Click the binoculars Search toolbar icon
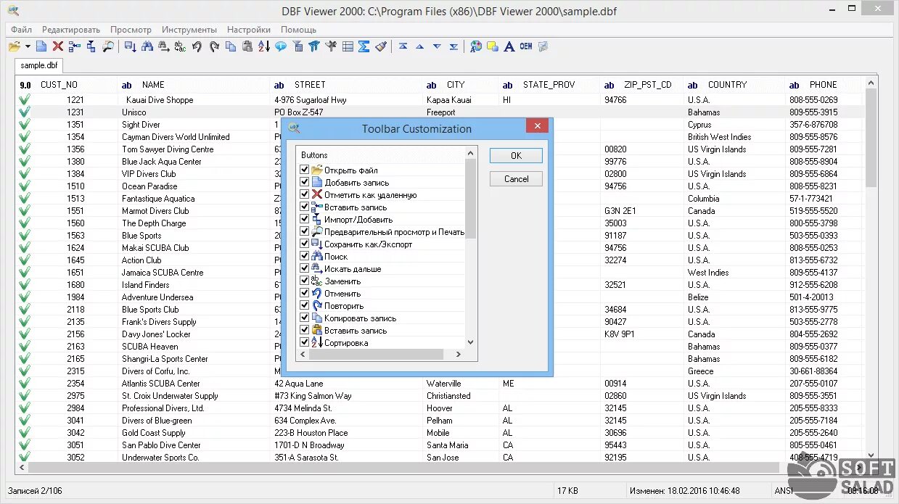This screenshot has width=899, height=504. point(147,46)
